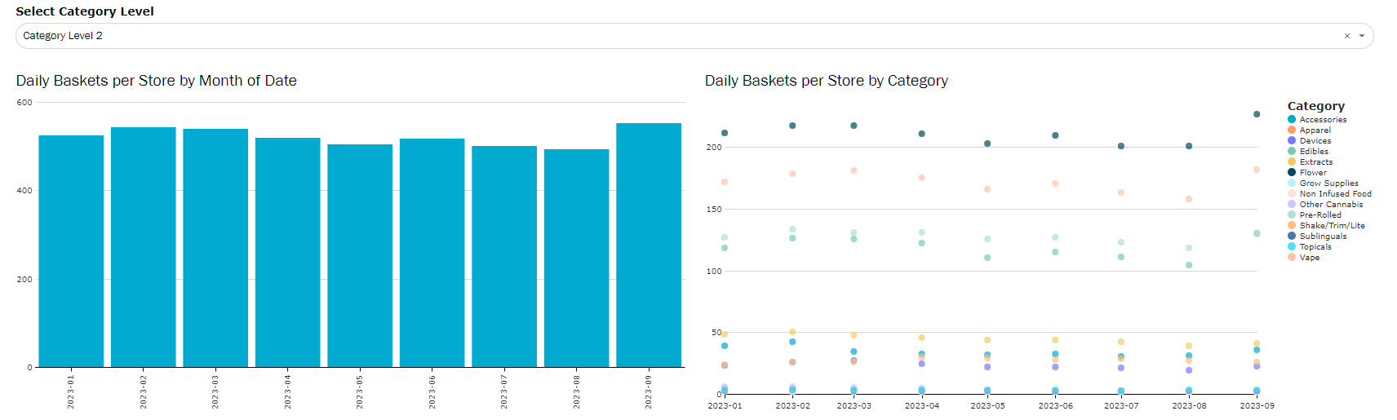The height and width of the screenshot is (420, 1397).
Task: Click the Category Level 2 select field
Action: coord(653,36)
